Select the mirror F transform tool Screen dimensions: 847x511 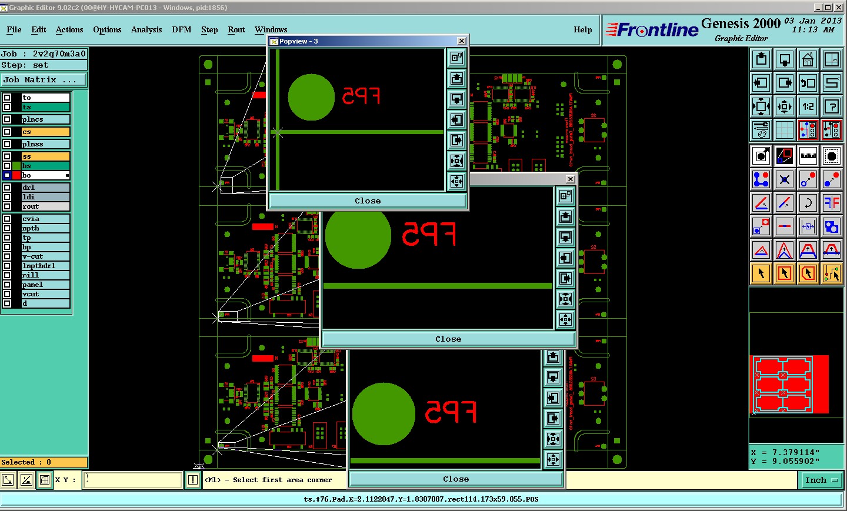pyautogui.click(x=832, y=203)
